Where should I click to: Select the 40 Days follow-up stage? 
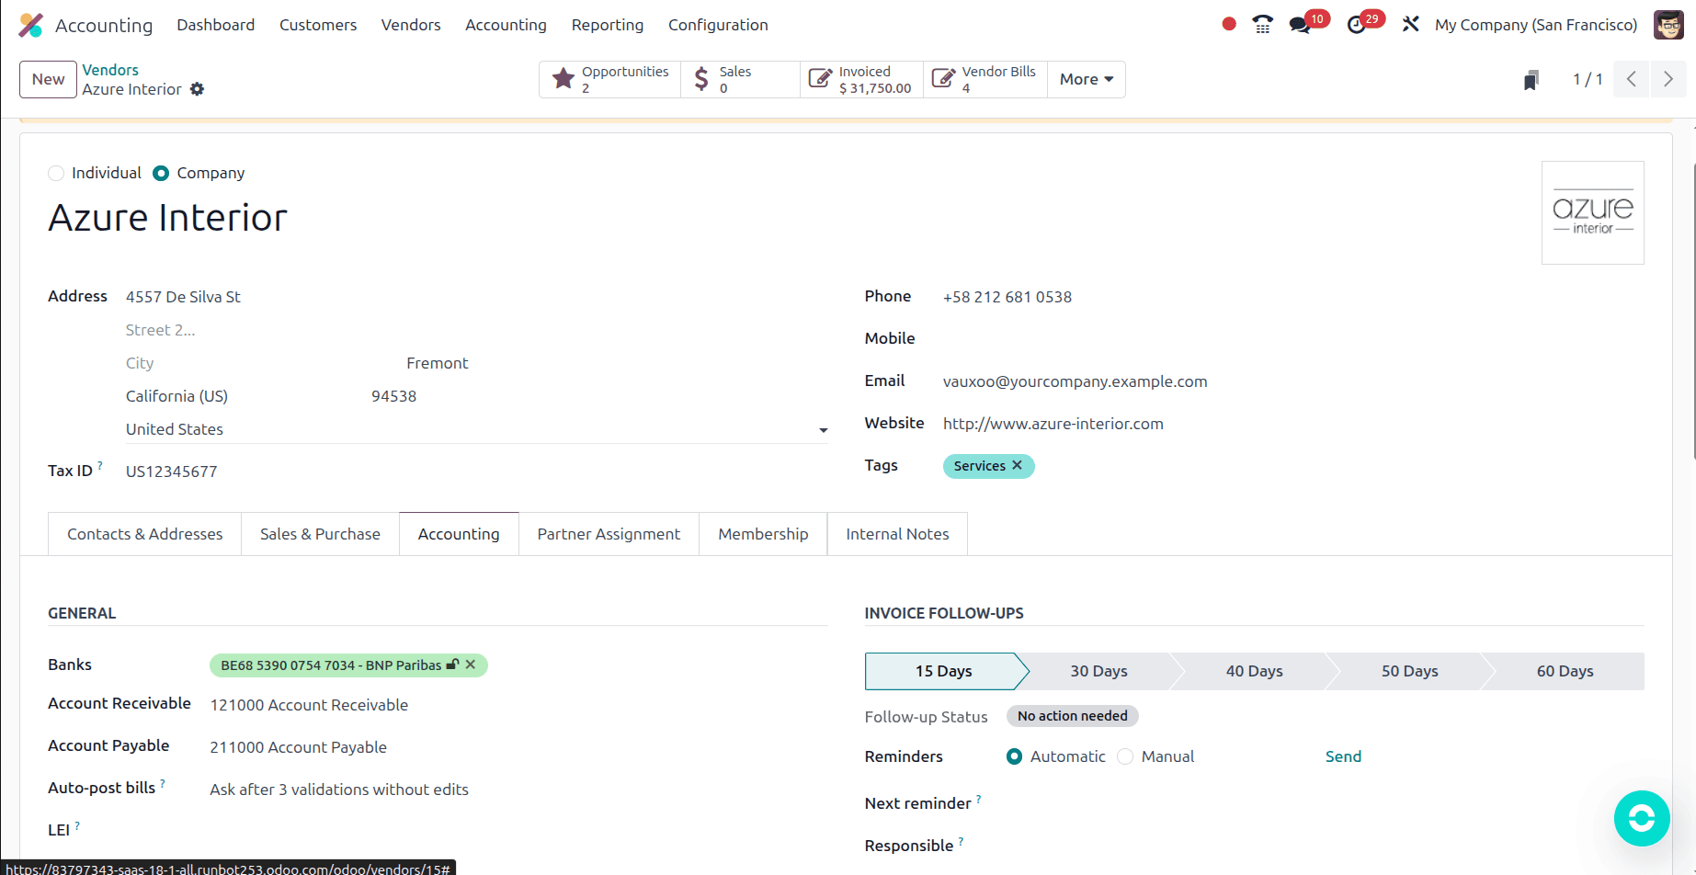click(x=1255, y=671)
